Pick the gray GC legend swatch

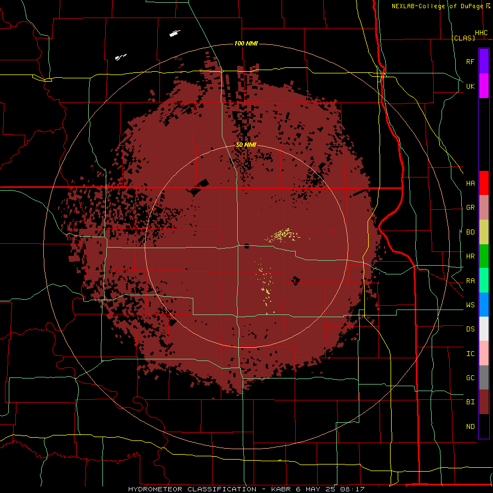coord(484,377)
